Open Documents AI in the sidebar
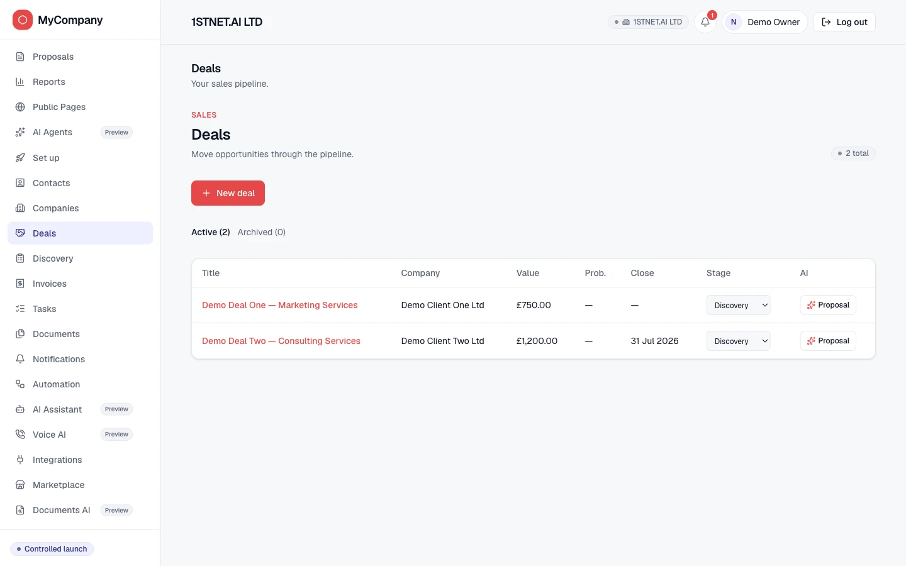This screenshot has width=906, height=566. tap(81, 510)
